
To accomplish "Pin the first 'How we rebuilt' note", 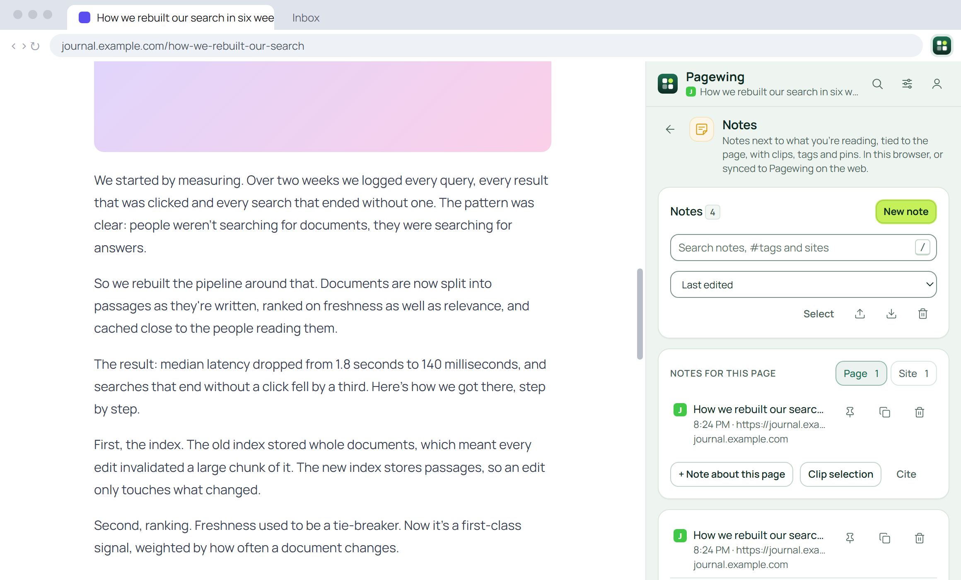I will point(850,412).
